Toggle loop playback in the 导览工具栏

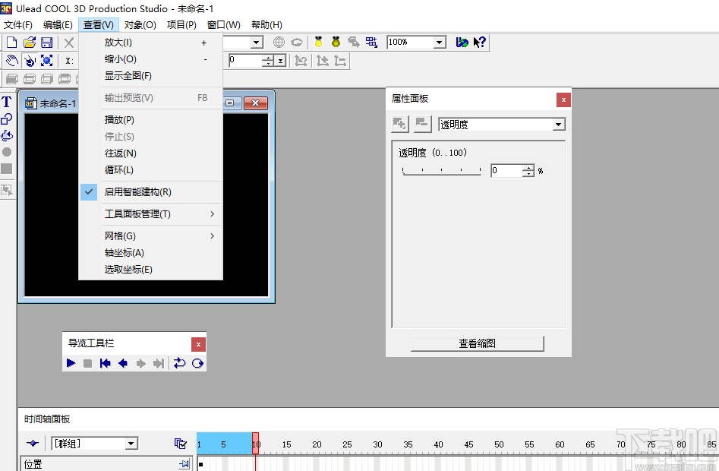coord(196,363)
